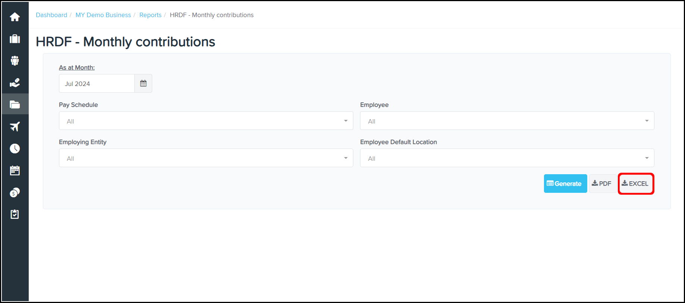Open the clock timesheets icon

coord(15,149)
